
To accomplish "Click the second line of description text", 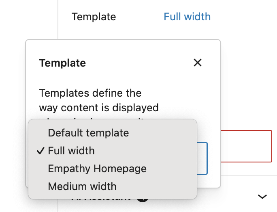I will (x=99, y=108).
